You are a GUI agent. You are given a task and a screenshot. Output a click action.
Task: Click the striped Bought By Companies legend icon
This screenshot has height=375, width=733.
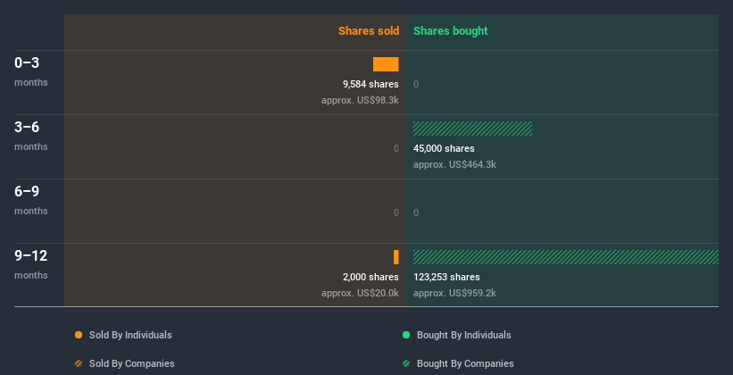tap(406, 363)
